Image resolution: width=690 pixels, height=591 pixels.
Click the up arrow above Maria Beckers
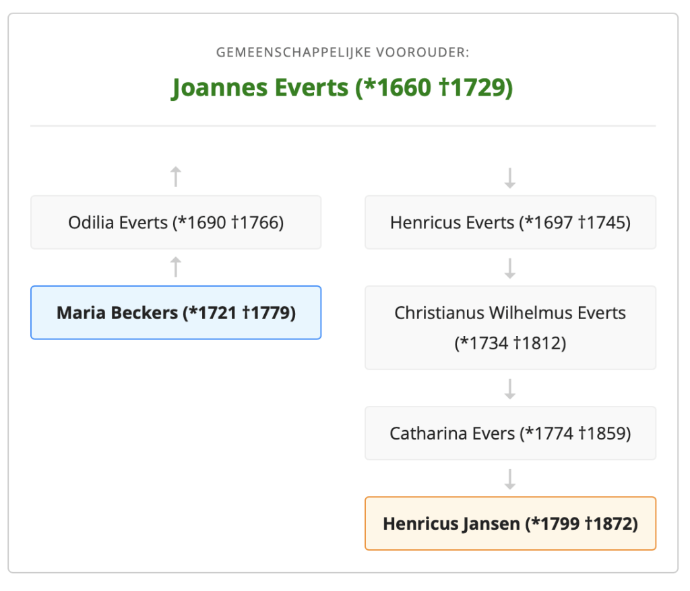[x=175, y=267]
